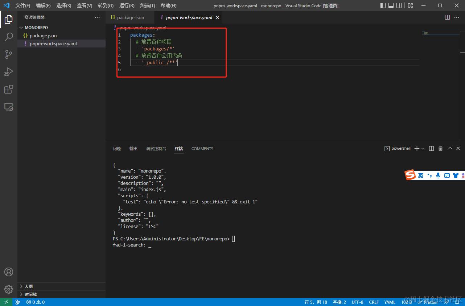Open the Remote Explorer view
This screenshot has height=306, width=465.
(9, 107)
